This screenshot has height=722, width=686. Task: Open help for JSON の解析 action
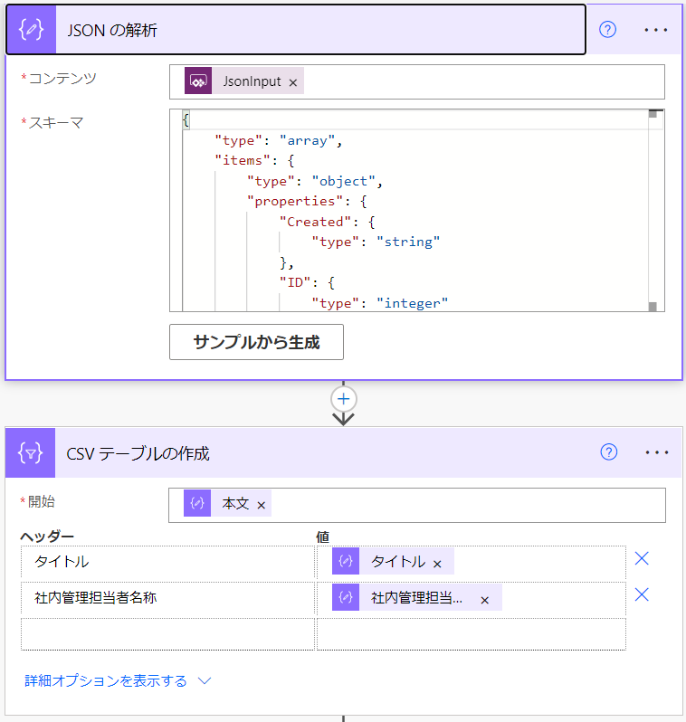(x=607, y=30)
